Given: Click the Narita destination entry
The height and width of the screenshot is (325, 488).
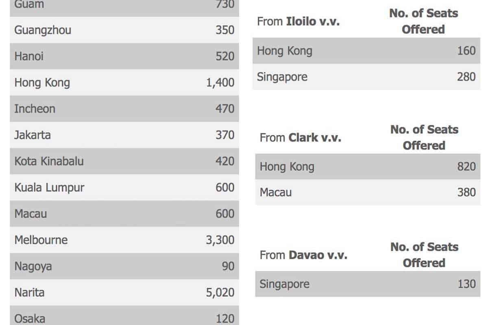Looking at the screenshot, I should click(30, 292).
